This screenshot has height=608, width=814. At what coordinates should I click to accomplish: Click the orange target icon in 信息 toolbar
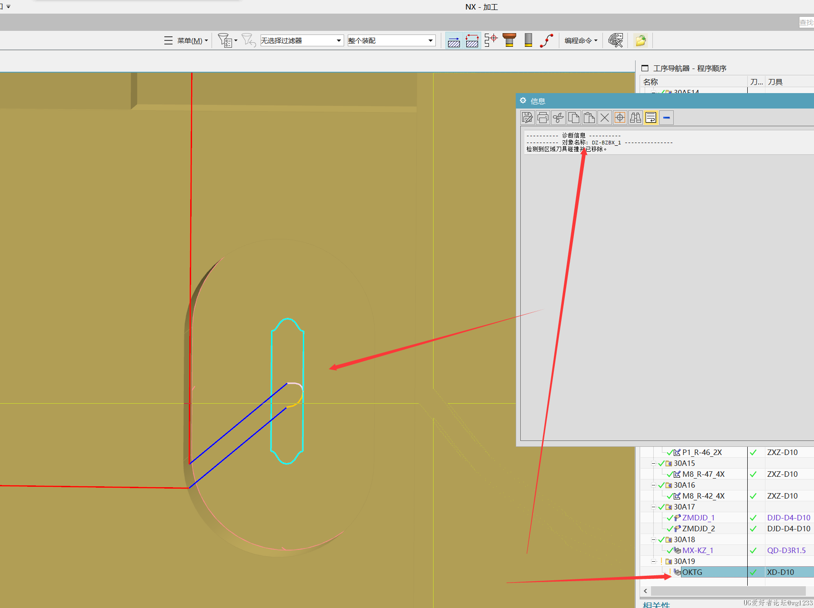tap(620, 118)
